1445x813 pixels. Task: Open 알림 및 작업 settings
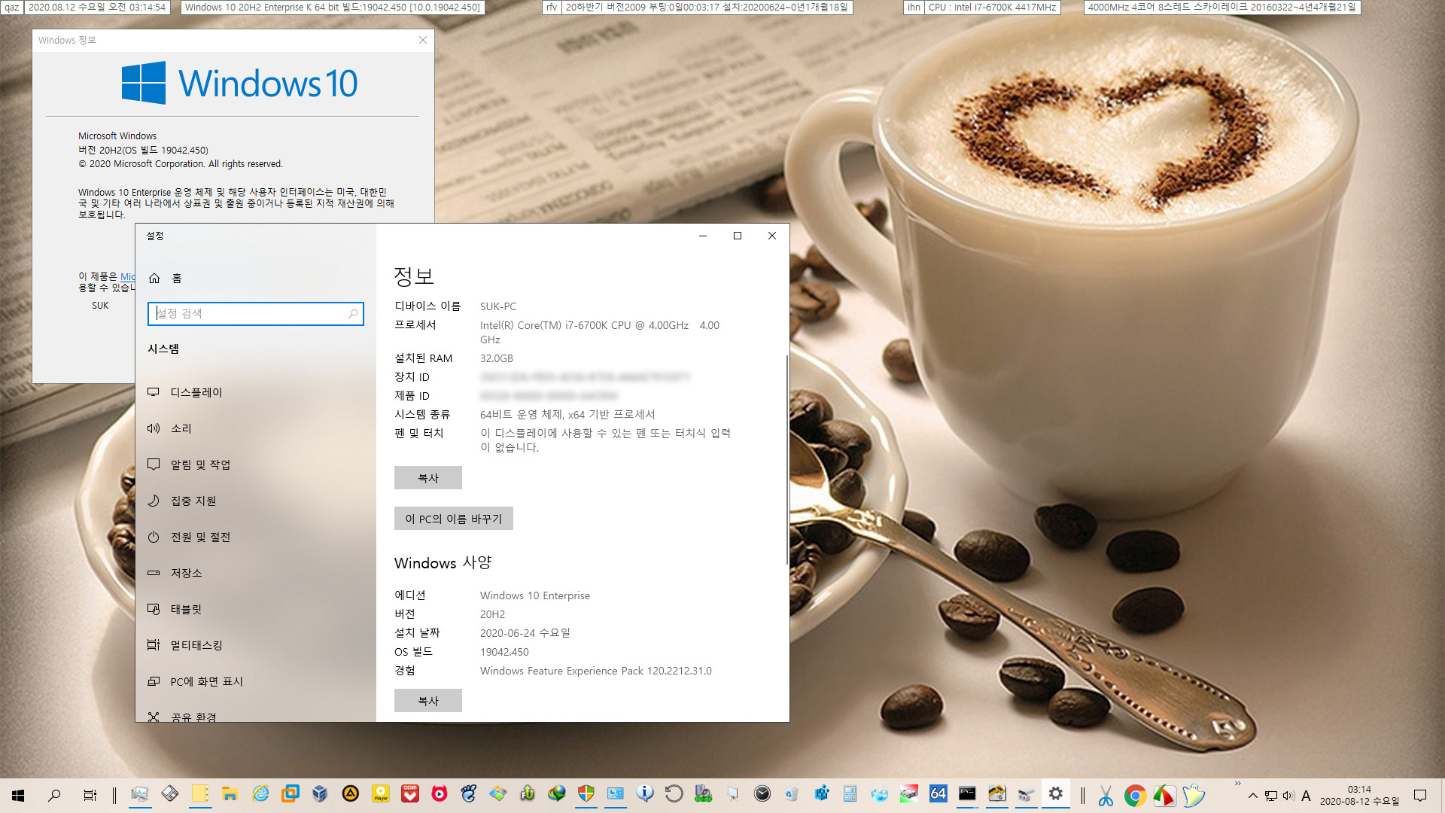(256, 464)
